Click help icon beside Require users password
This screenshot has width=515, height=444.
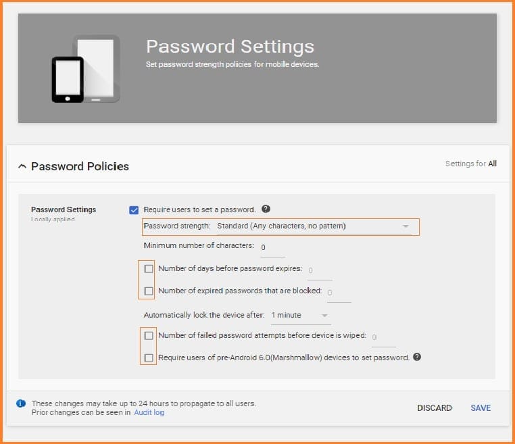point(266,209)
